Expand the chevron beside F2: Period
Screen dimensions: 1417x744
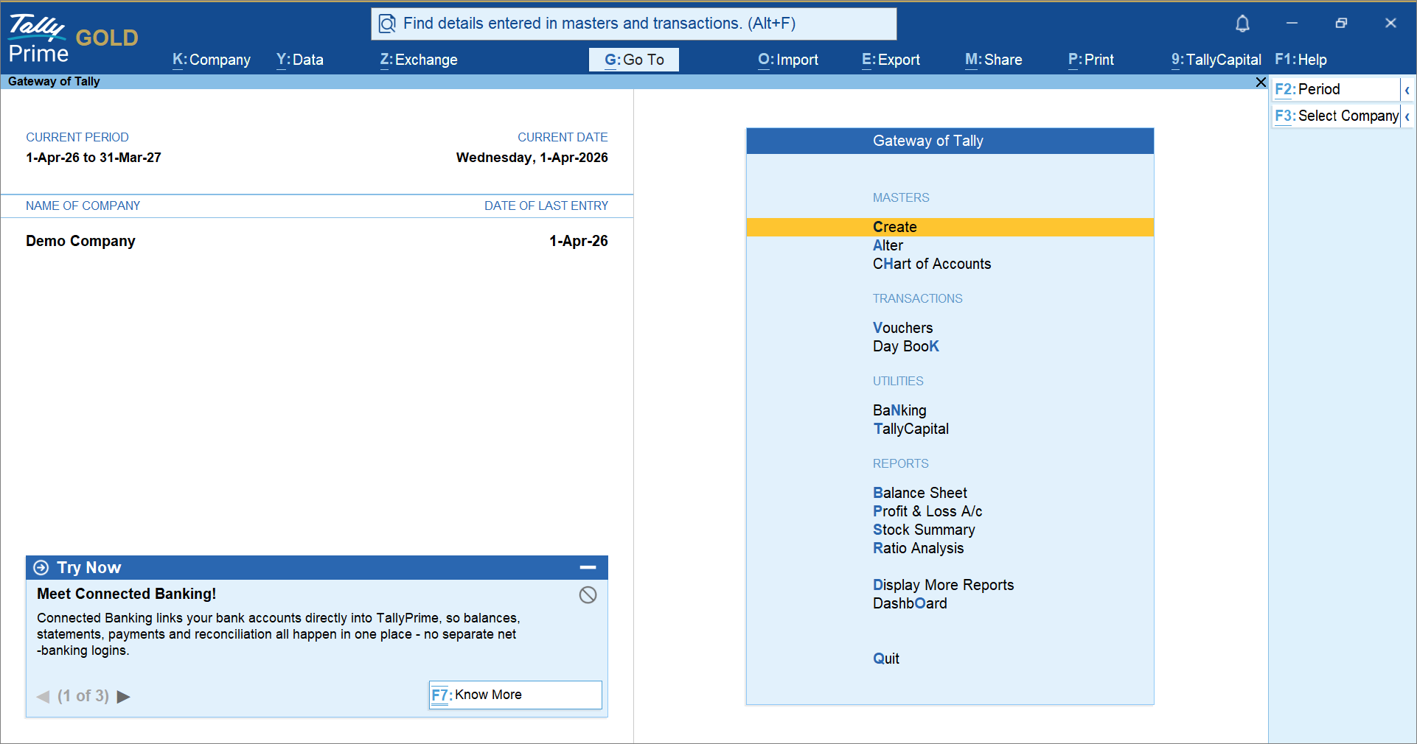point(1407,90)
